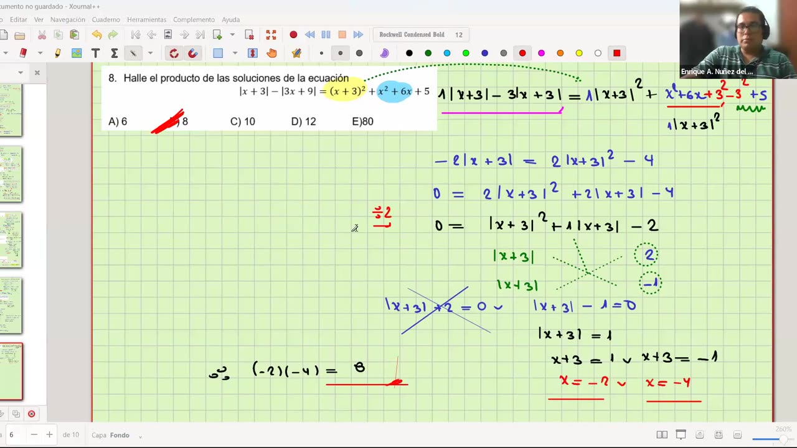Click the copy icon in toolbar
This screenshot has height=448, width=797.
(58, 35)
